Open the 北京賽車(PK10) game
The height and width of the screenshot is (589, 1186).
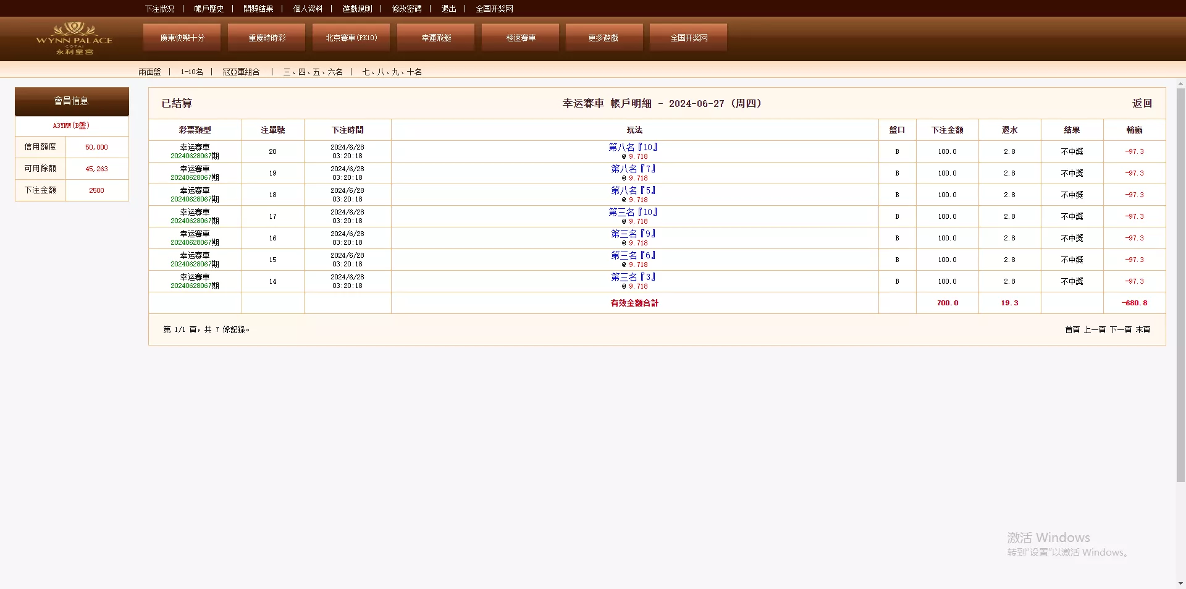[x=350, y=37]
